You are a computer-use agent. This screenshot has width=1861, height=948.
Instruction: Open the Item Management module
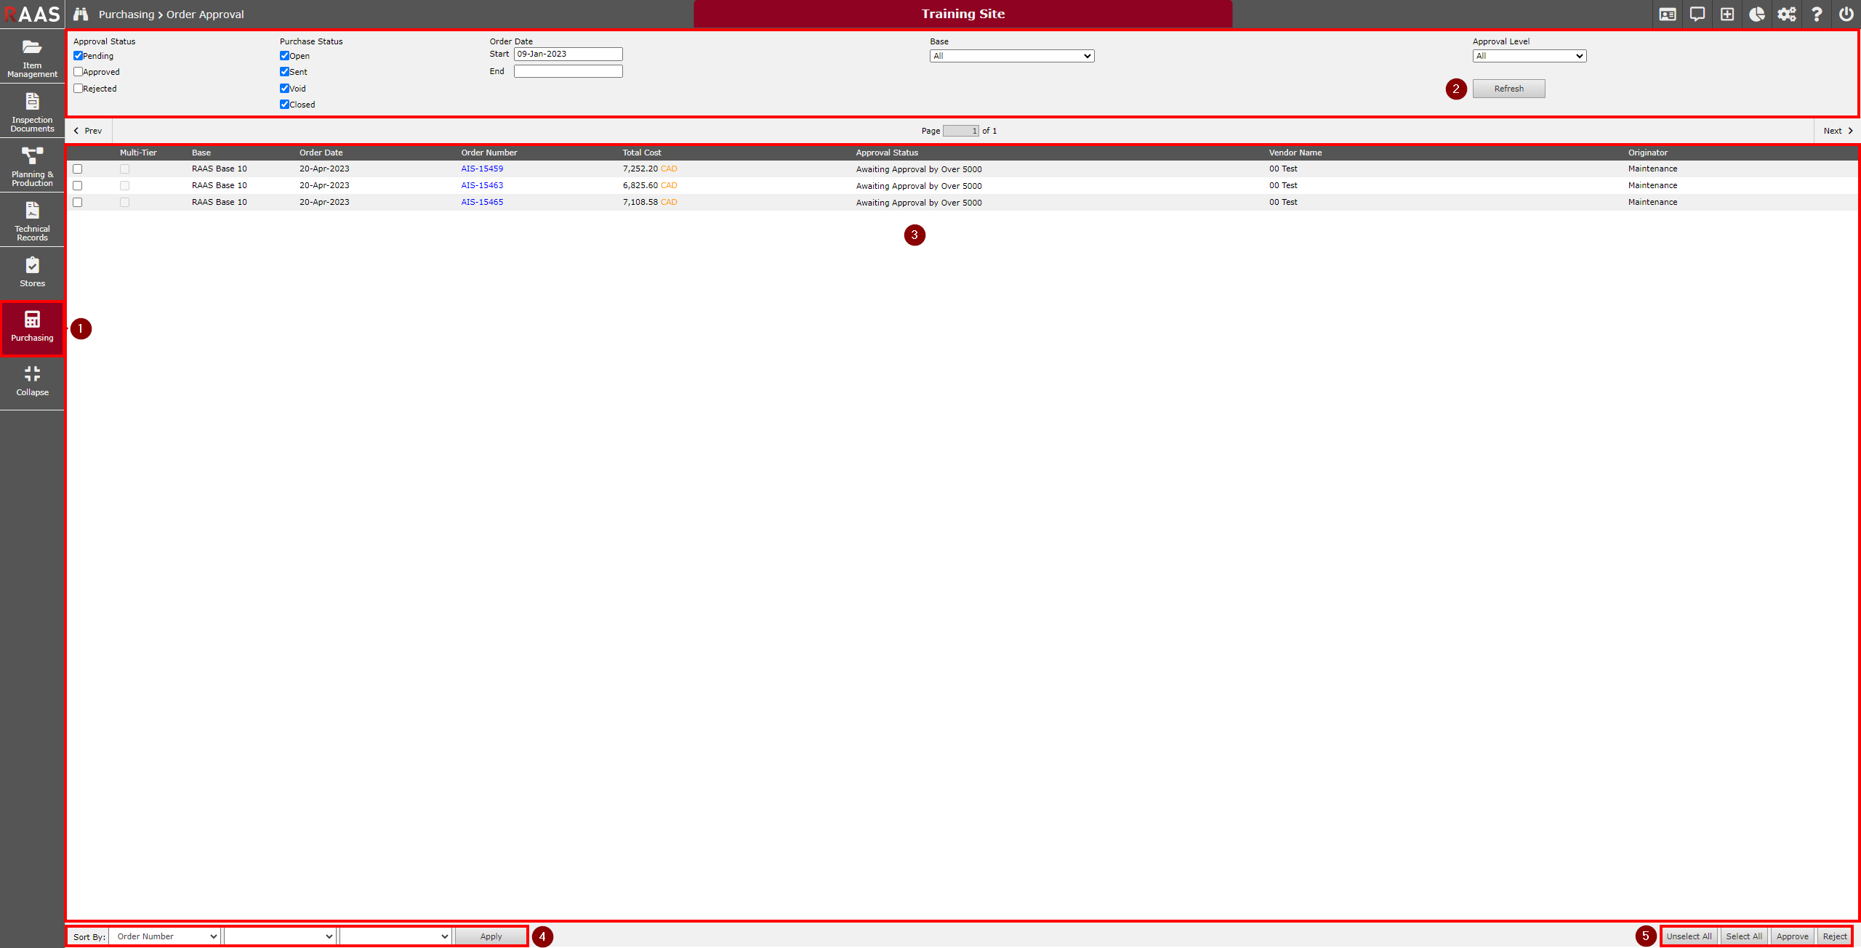point(32,57)
